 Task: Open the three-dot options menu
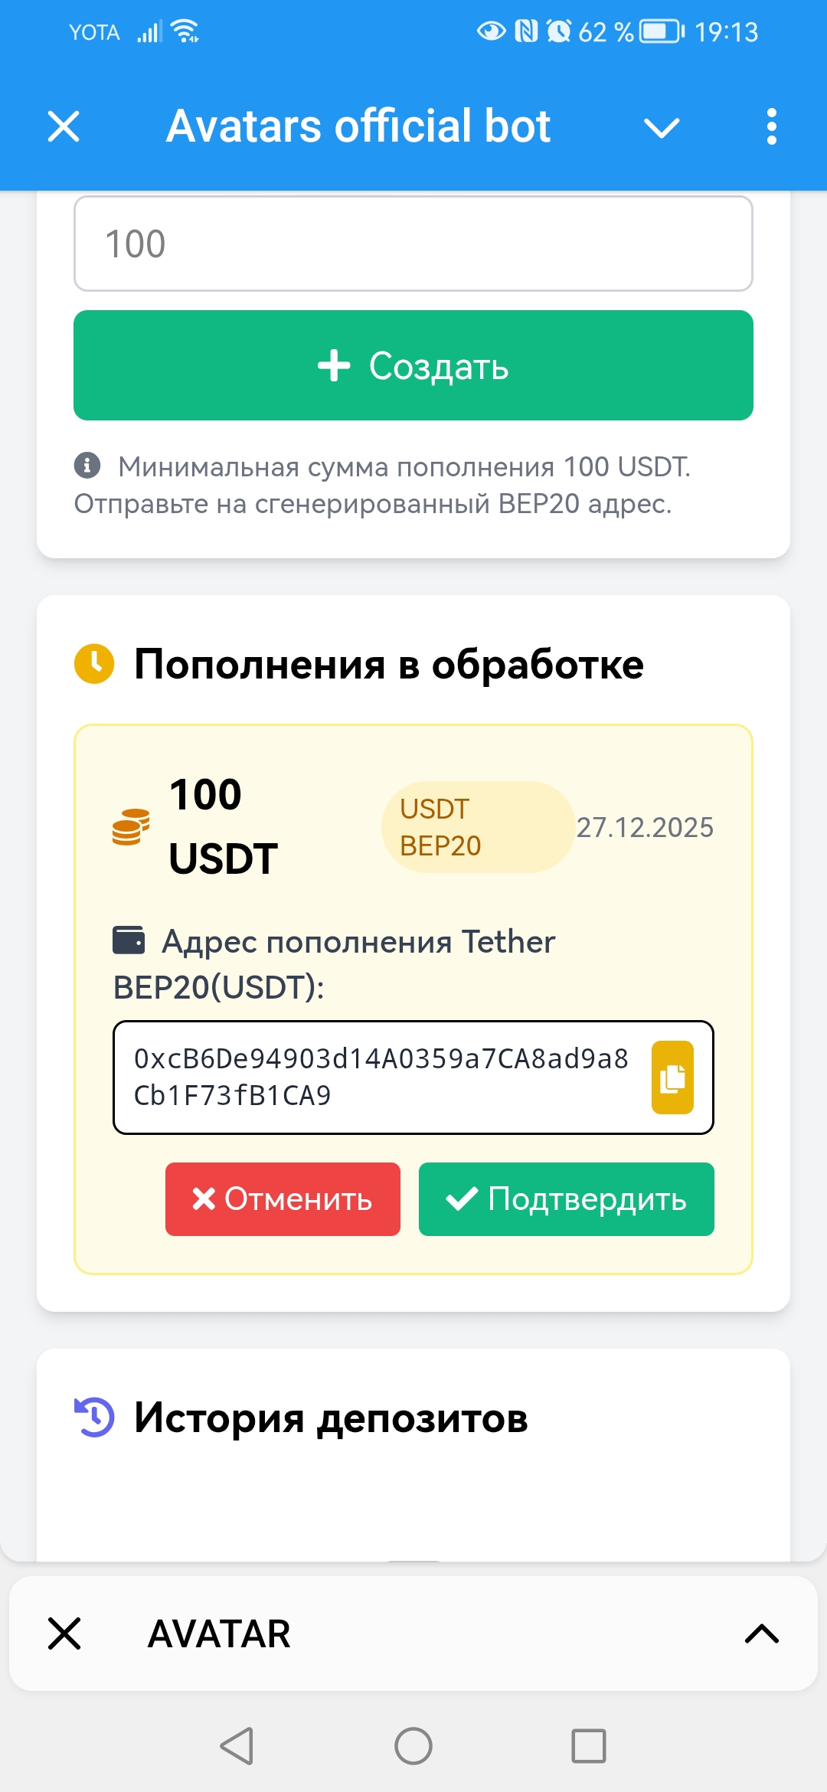pos(771,126)
